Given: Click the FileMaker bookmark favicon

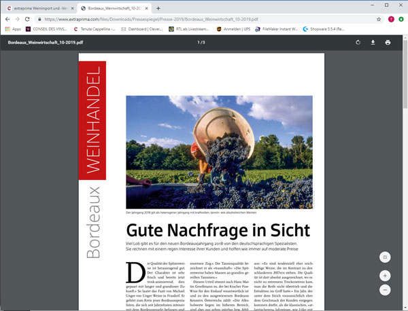Looking at the screenshot, I should point(258,29).
